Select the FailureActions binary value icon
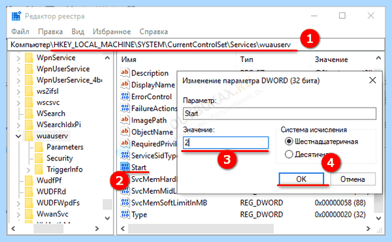Image resolution: width=392 pixels, height=242 pixels. click(125, 108)
